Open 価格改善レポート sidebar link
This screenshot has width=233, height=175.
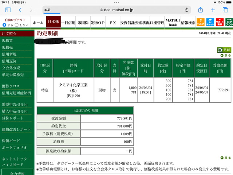(16, 129)
